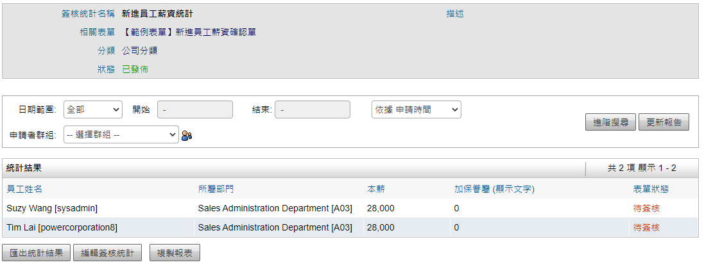Click the 匯出統計結果 button

(37, 253)
